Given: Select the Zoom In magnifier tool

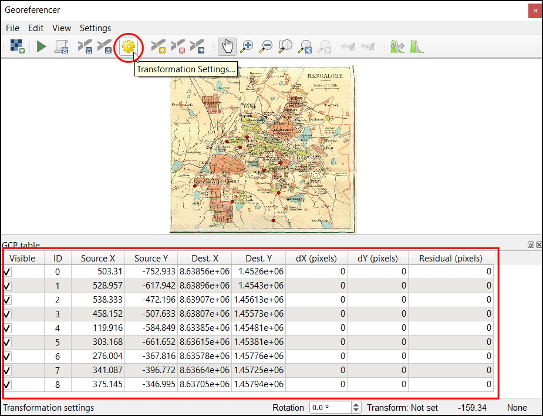Looking at the screenshot, I should (x=247, y=46).
